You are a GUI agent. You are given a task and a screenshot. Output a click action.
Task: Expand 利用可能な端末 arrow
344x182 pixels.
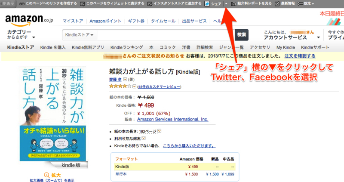(144, 138)
